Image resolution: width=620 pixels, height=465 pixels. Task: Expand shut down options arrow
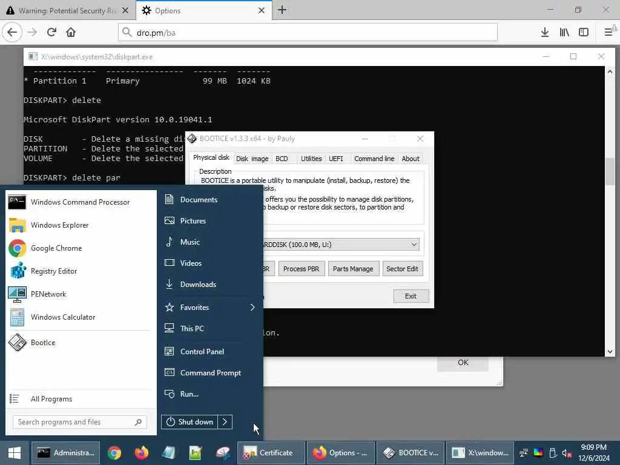(225, 422)
